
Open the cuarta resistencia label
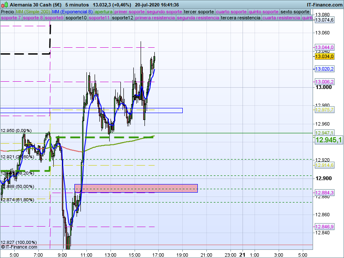pyautogui.click(x=281, y=18)
